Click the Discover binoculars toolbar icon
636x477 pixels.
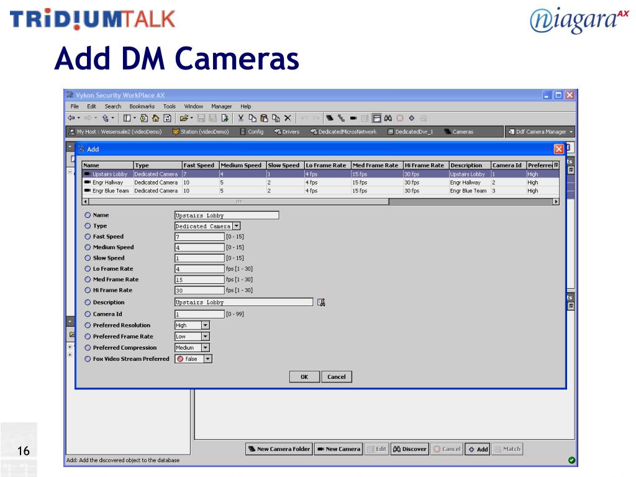(388, 118)
